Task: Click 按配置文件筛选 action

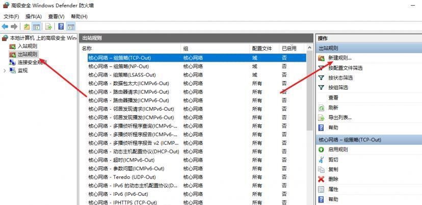Action: pos(346,68)
